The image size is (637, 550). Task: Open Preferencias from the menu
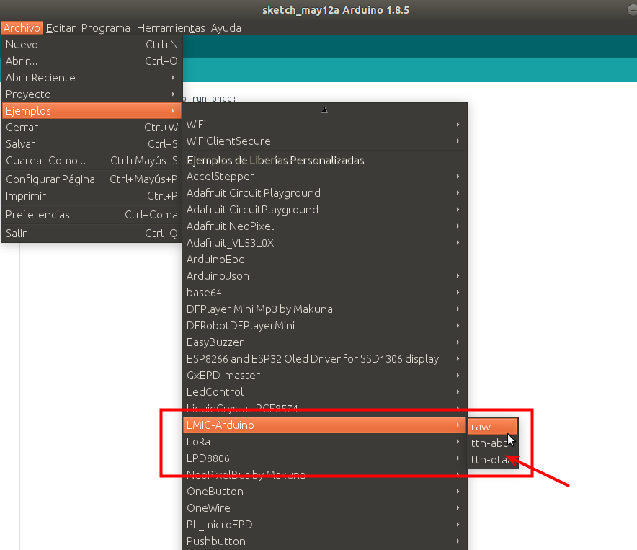click(x=92, y=215)
